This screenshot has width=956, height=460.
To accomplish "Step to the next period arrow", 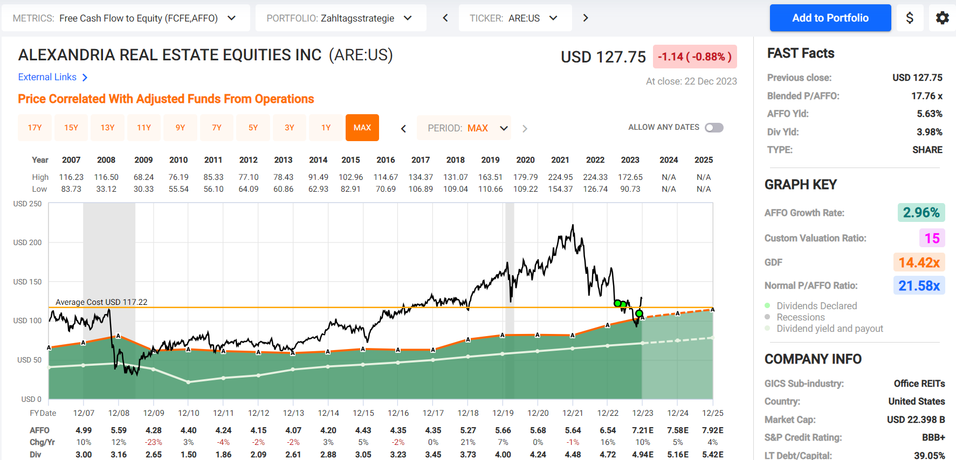I will point(525,128).
